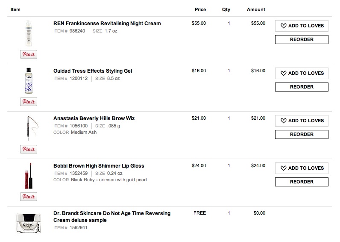Open Bobbi Brown High Shimmer Lip Gloss link

tap(99, 166)
